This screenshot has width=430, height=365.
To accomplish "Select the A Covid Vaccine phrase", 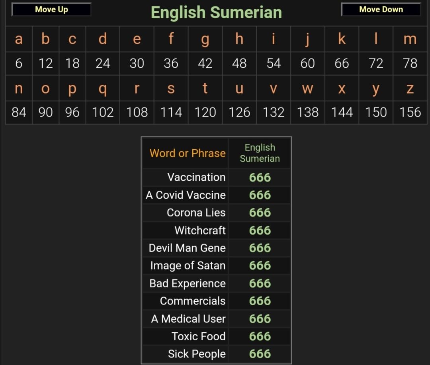I will 186,195.
